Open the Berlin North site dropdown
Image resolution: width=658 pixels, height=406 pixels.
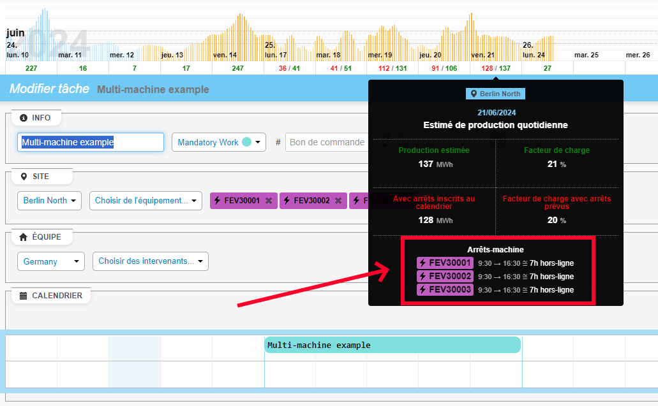49,201
